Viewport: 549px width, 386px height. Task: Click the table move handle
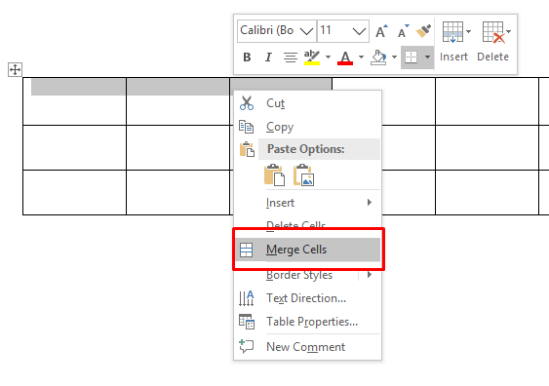(x=15, y=69)
